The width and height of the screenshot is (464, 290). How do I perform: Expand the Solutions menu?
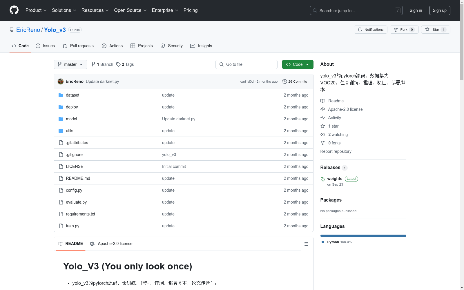click(x=64, y=10)
